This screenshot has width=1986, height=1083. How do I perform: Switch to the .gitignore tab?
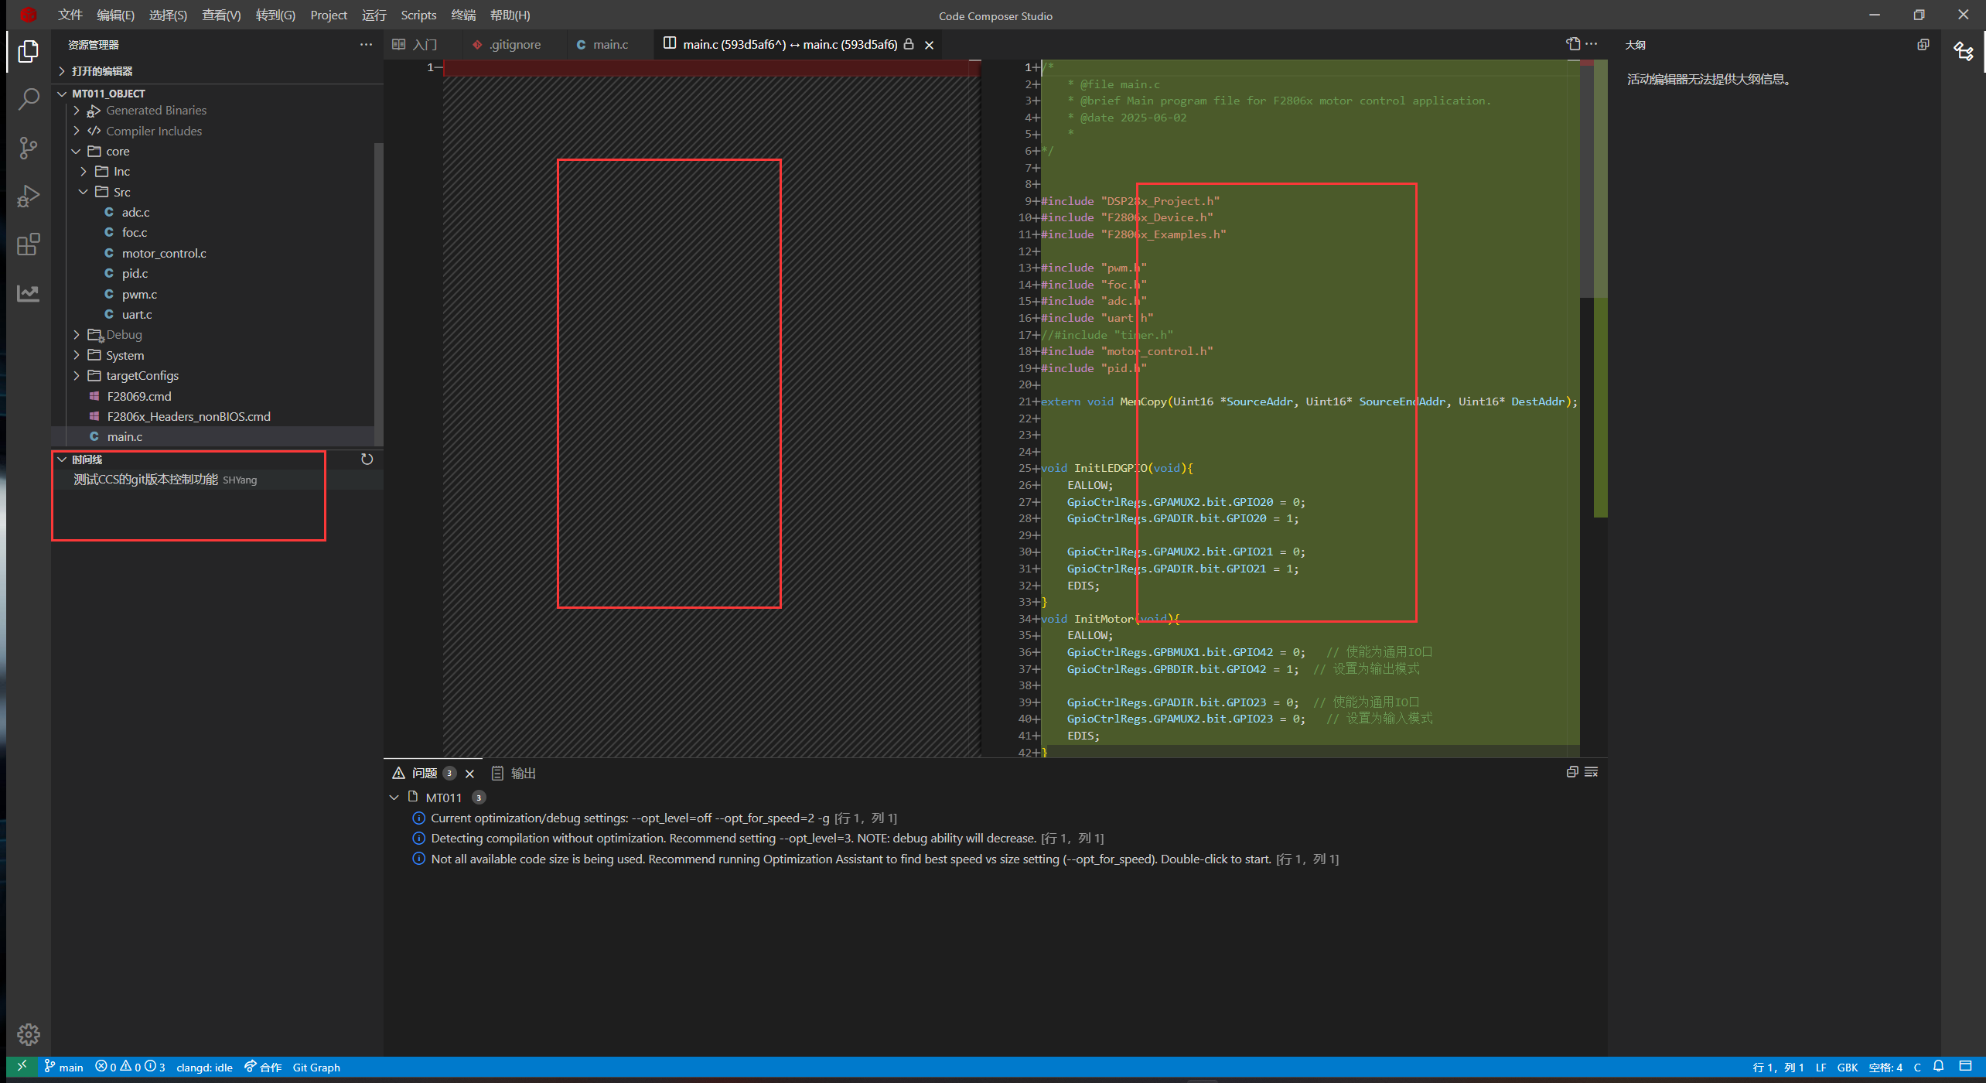click(x=514, y=45)
